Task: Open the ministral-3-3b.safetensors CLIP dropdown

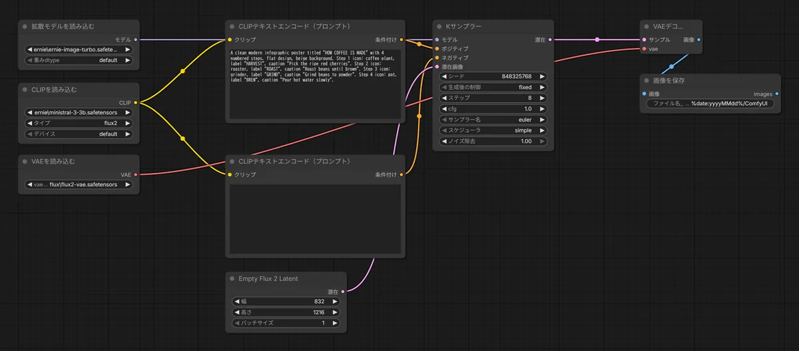Action: (79, 112)
